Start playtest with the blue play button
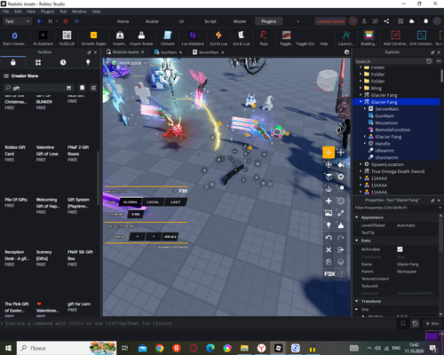 click(x=39, y=21)
